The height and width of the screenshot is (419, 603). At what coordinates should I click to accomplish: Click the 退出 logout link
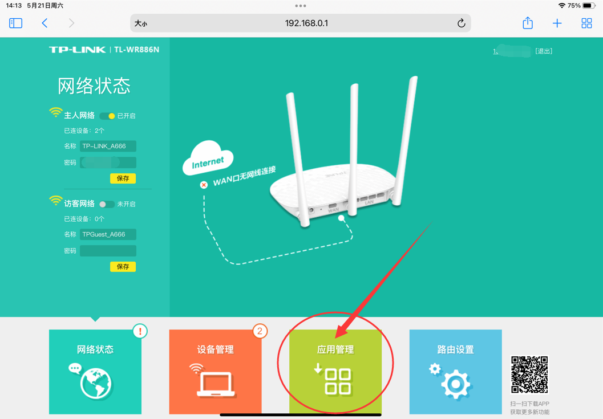[x=544, y=51]
